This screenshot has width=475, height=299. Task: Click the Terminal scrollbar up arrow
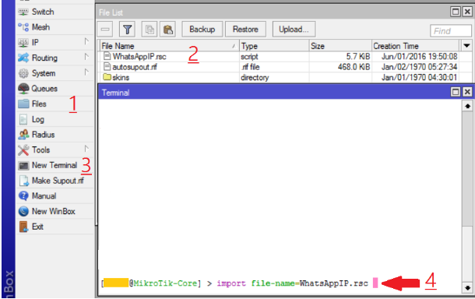[x=467, y=107]
